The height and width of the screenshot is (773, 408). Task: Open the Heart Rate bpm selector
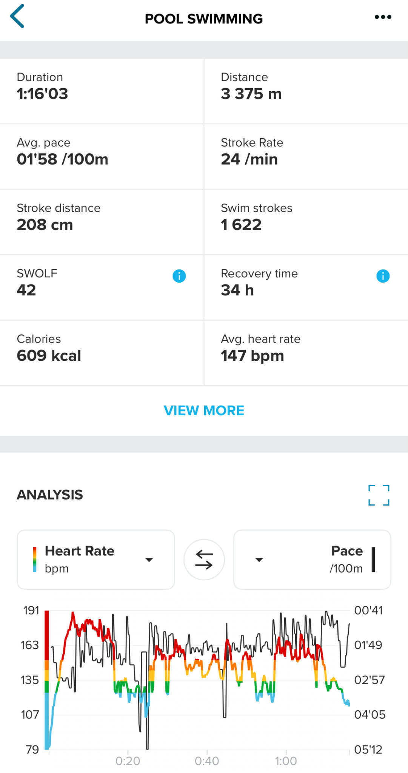click(79, 560)
